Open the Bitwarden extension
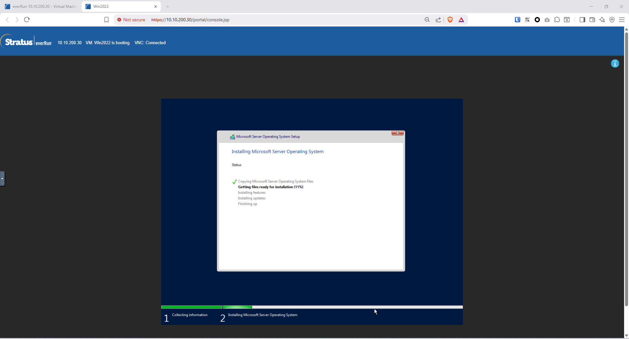 518,20
